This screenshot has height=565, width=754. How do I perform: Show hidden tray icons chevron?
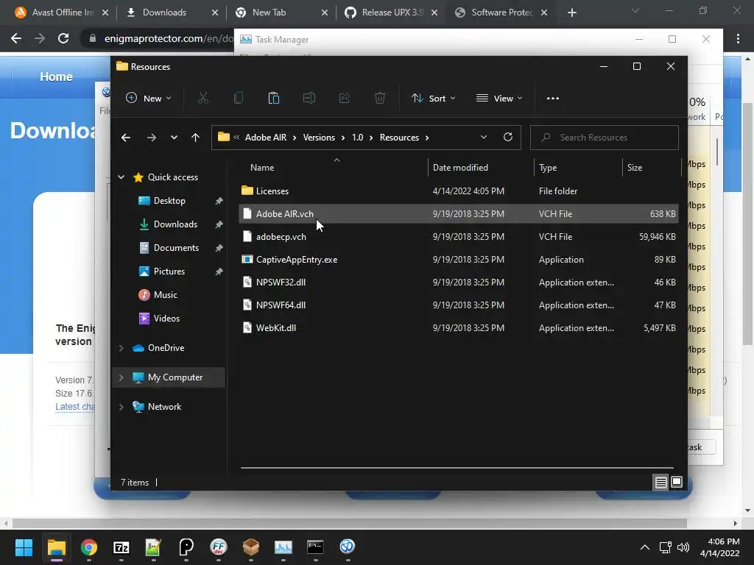pyautogui.click(x=645, y=547)
